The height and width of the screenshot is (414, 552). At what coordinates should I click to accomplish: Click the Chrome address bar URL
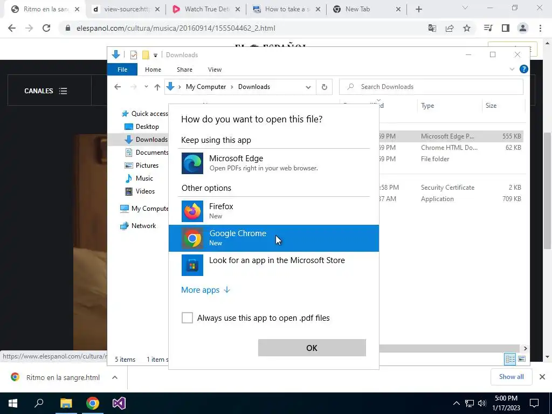pyautogui.click(x=176, y=28)
